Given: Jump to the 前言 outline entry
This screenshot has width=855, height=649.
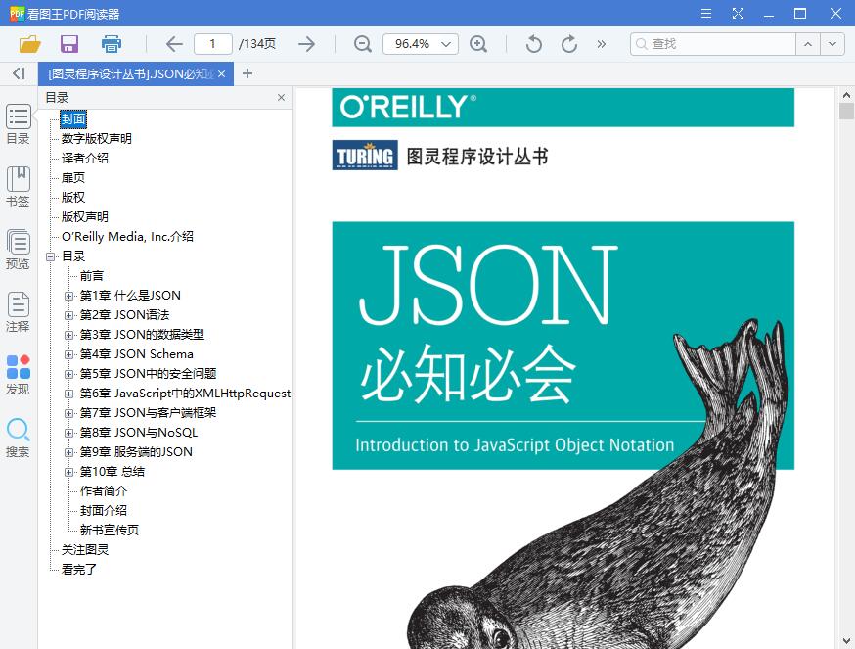Looking at the screenshot, I should 91,276.
